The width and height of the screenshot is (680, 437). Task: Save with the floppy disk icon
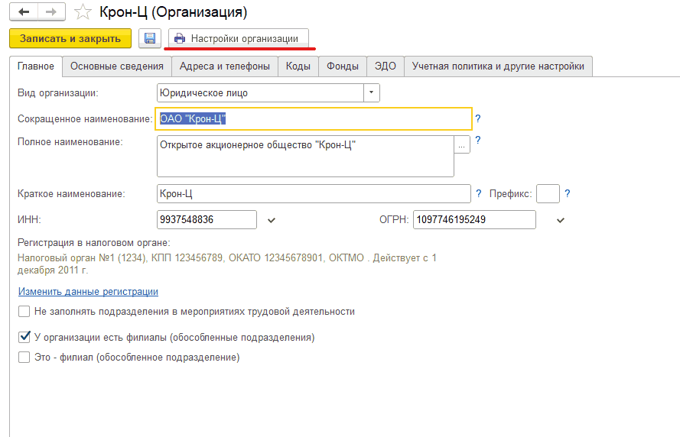[x=150, y=38]
